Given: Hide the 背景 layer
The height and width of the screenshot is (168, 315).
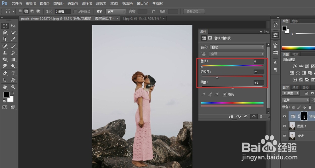Looking at the screenshot, I should [x=284, y=136].
